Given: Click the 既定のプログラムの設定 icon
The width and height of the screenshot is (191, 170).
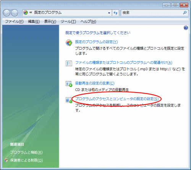Looking at the screenshot, I should pyautogui.click(x=69, y=42).
